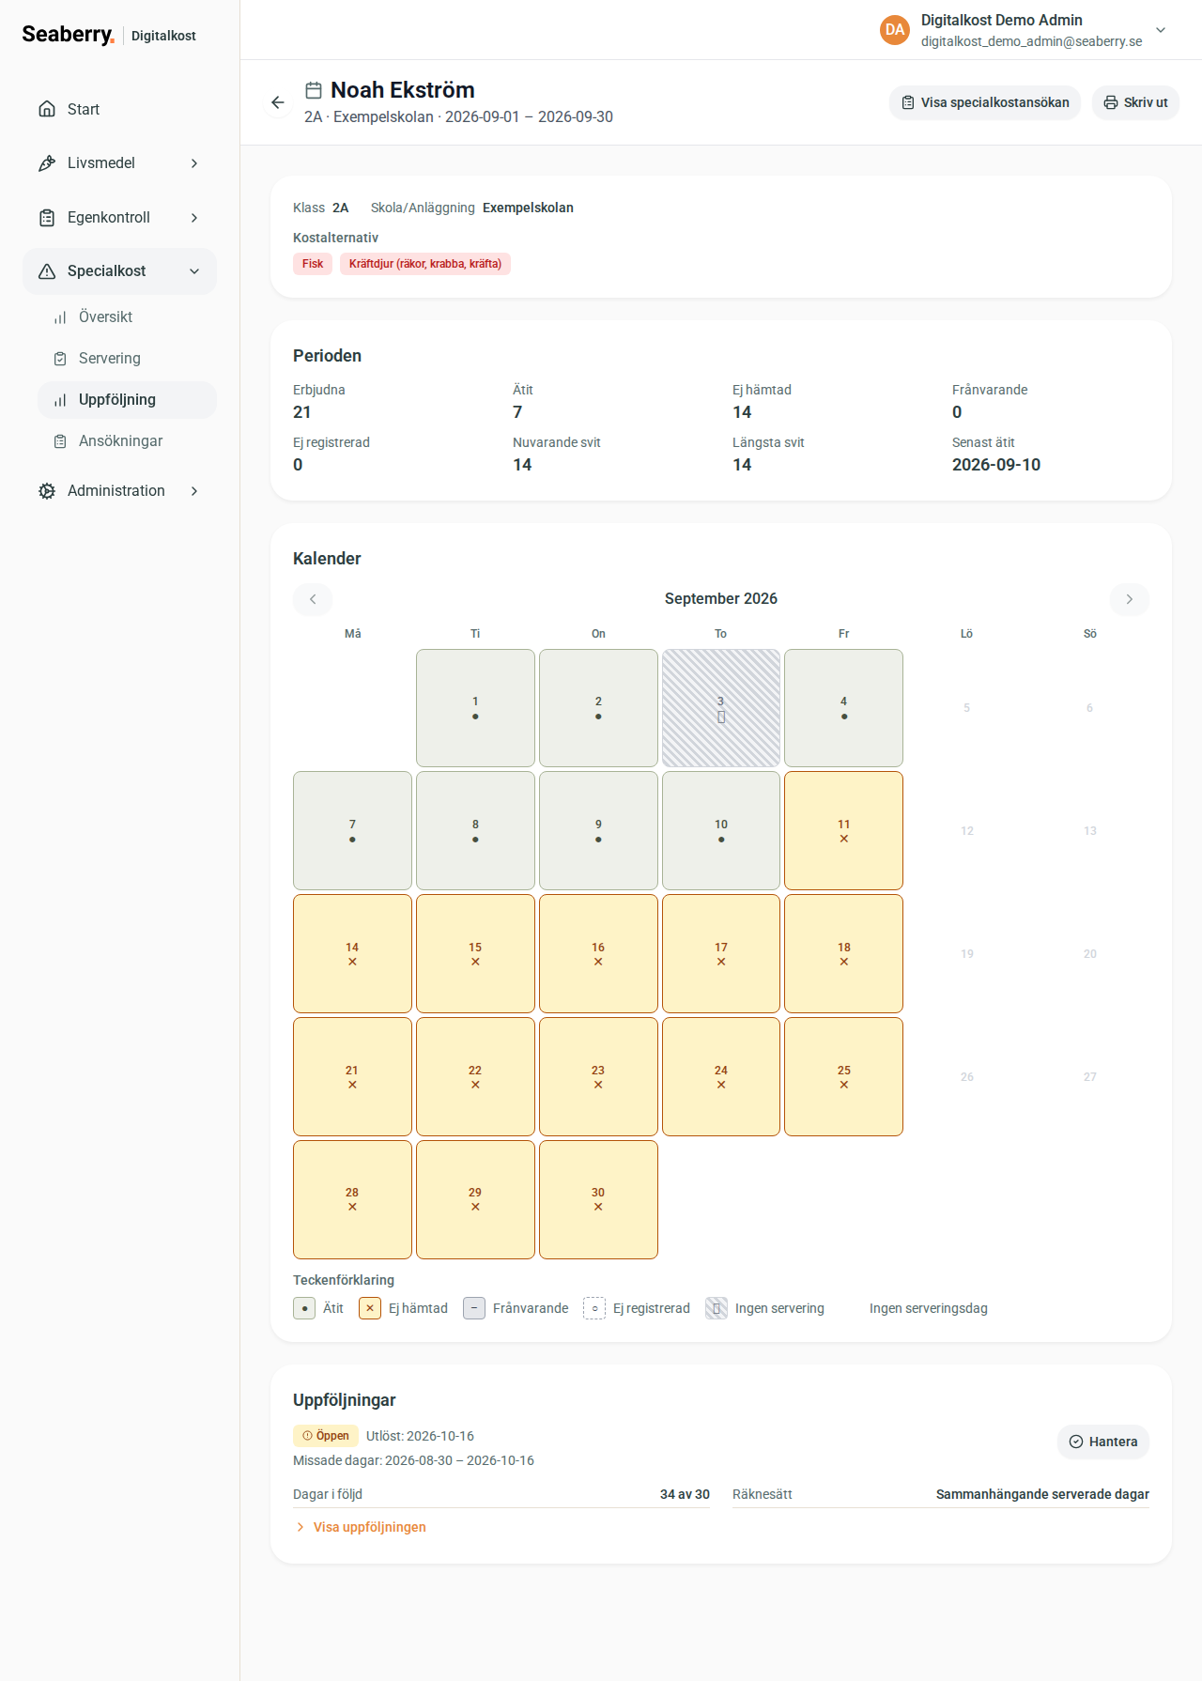Open the user account dropdown arrow
The height and width of the screenshot is (1681, 1202).
1161,30
